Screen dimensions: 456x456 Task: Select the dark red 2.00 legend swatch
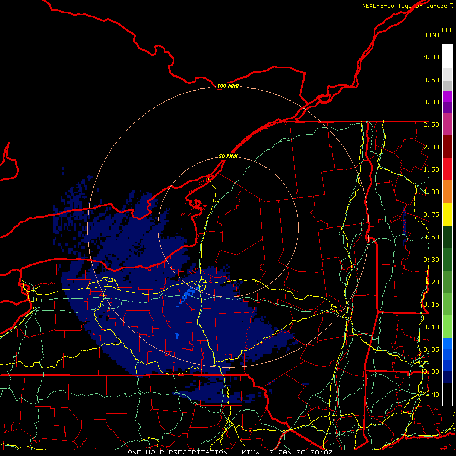click(447, 146)
